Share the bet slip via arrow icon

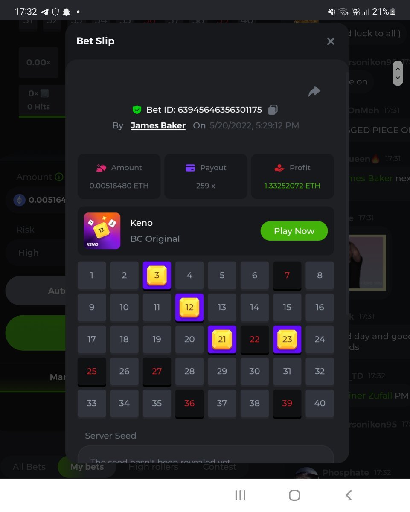click(314, 91)
